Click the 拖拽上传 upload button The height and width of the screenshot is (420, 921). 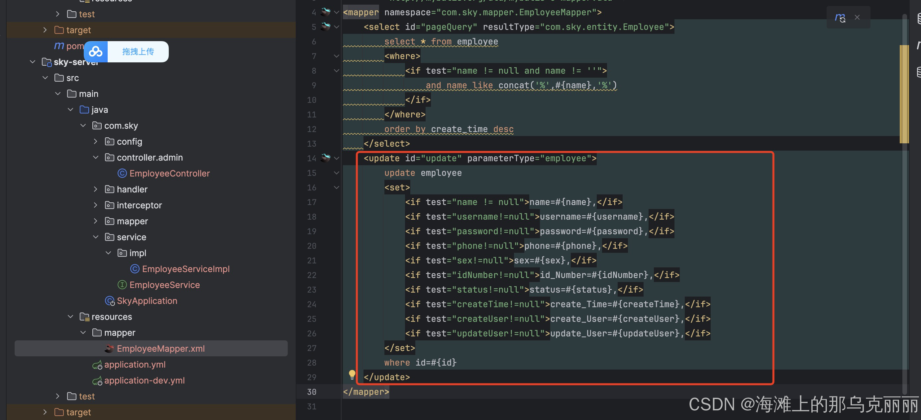tap(138, 52)
